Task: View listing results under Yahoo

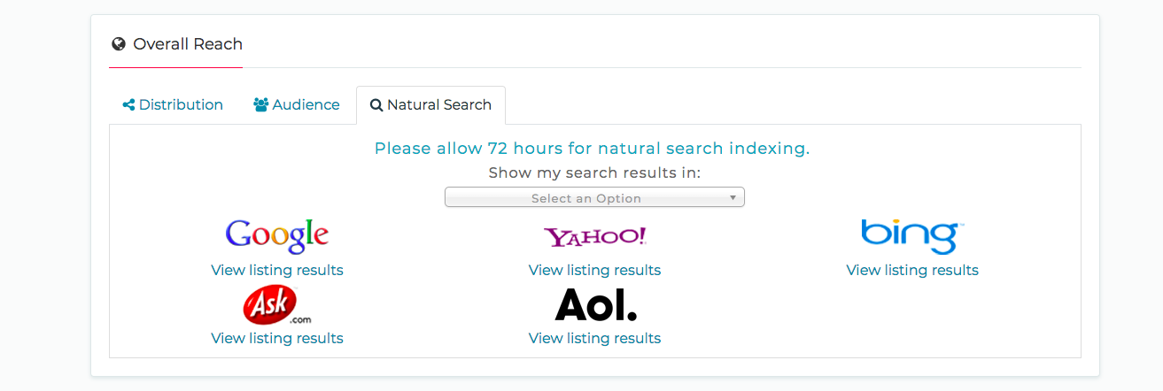Action: tap(595, 270)
